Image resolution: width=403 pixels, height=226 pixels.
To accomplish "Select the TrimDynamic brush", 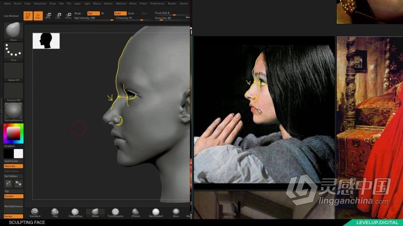I will click(115, 213).
